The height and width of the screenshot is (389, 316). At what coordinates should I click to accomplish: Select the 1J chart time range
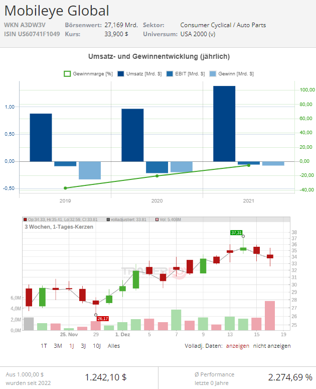click(x=72, y=346)
